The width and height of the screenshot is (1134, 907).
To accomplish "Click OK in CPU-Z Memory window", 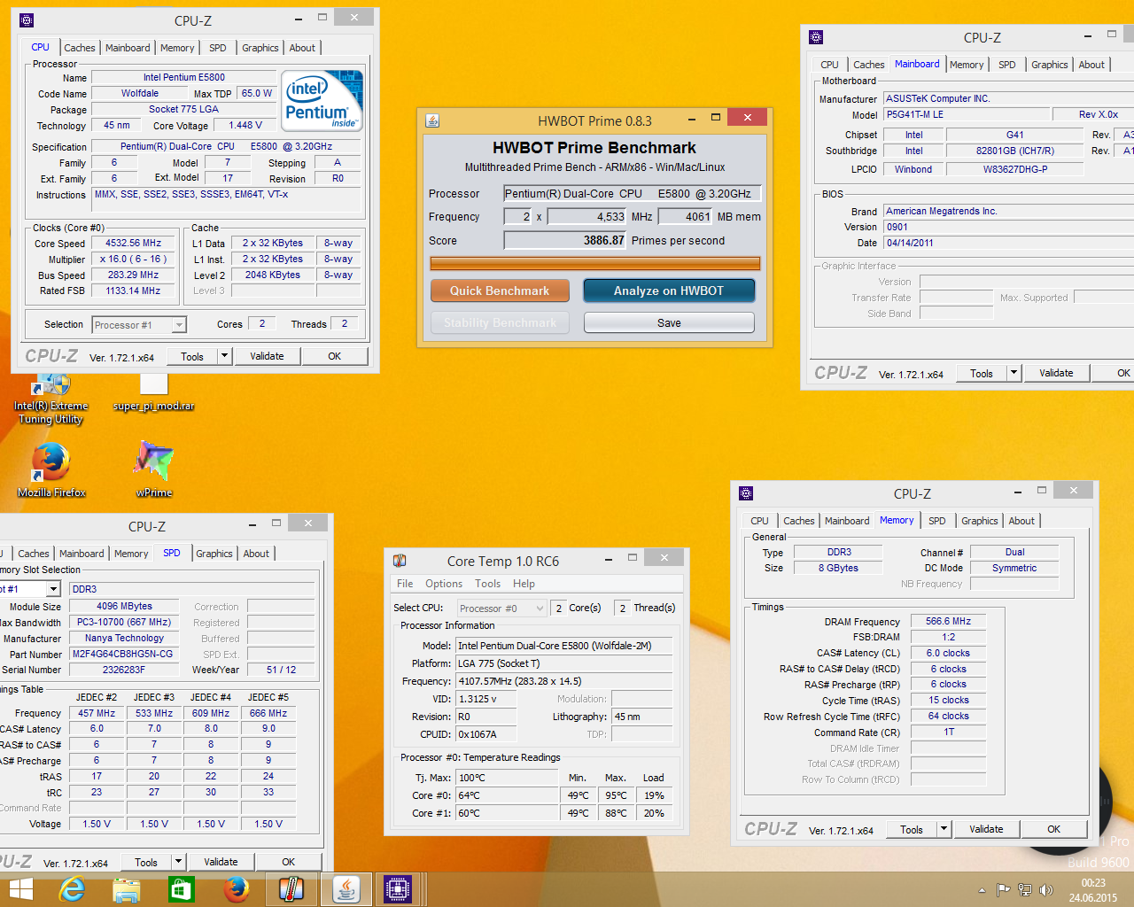I will pyautogui.click(x=1053, y=830).
